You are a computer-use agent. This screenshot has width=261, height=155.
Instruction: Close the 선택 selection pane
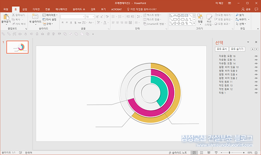pyautogui.click(x=256, y=42)
